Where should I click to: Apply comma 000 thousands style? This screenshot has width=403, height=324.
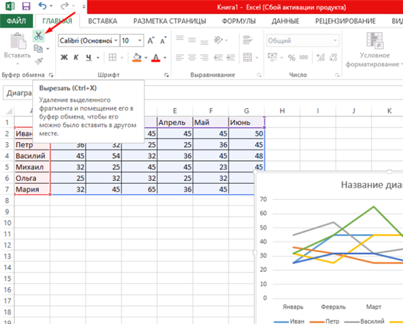coord(304,57)
